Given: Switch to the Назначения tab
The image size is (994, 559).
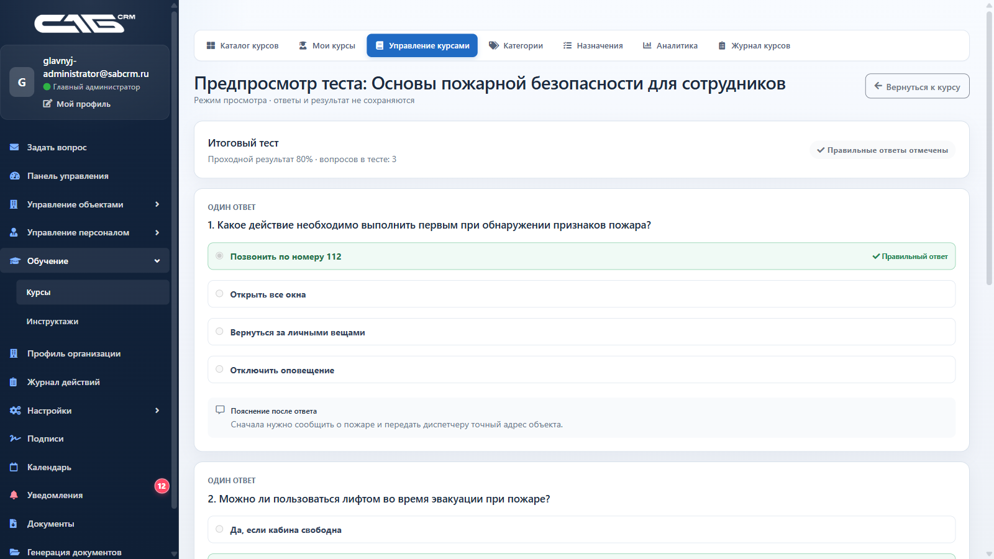Looking at the screenshot, I should (593, 45).
